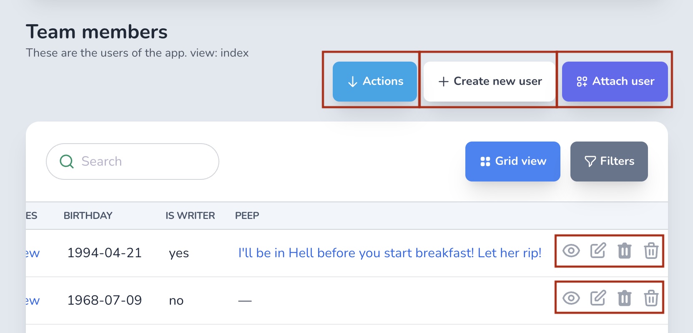Click outlined trash icon in first row
This screenshot has height=333, width=693.
click(651, 251)
